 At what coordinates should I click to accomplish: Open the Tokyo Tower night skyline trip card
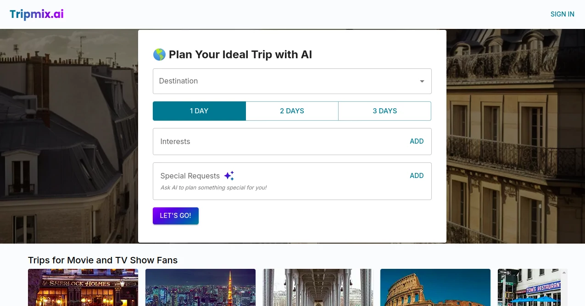coord(200,287)
